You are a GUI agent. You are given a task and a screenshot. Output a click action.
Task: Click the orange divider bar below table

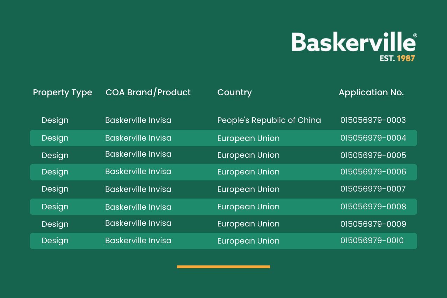(223, 267)
